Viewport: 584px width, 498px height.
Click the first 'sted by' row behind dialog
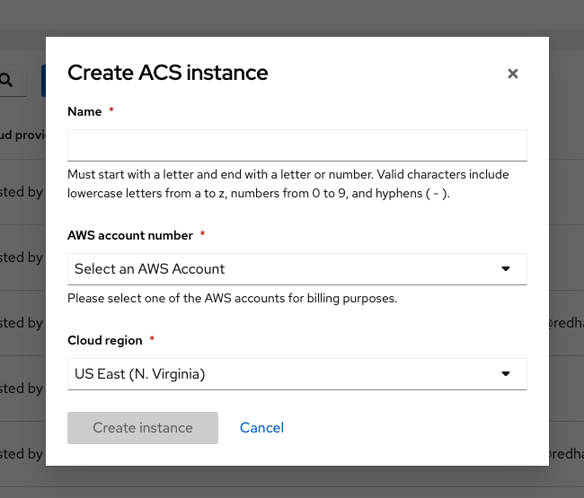point(22,192)
